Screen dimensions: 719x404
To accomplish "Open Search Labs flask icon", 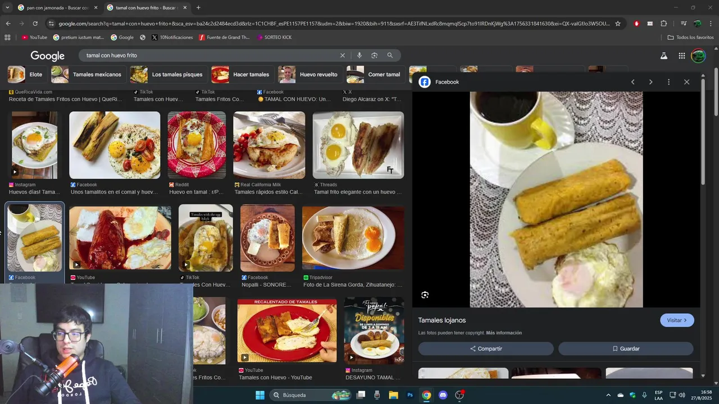I will (x=663, y=56).
